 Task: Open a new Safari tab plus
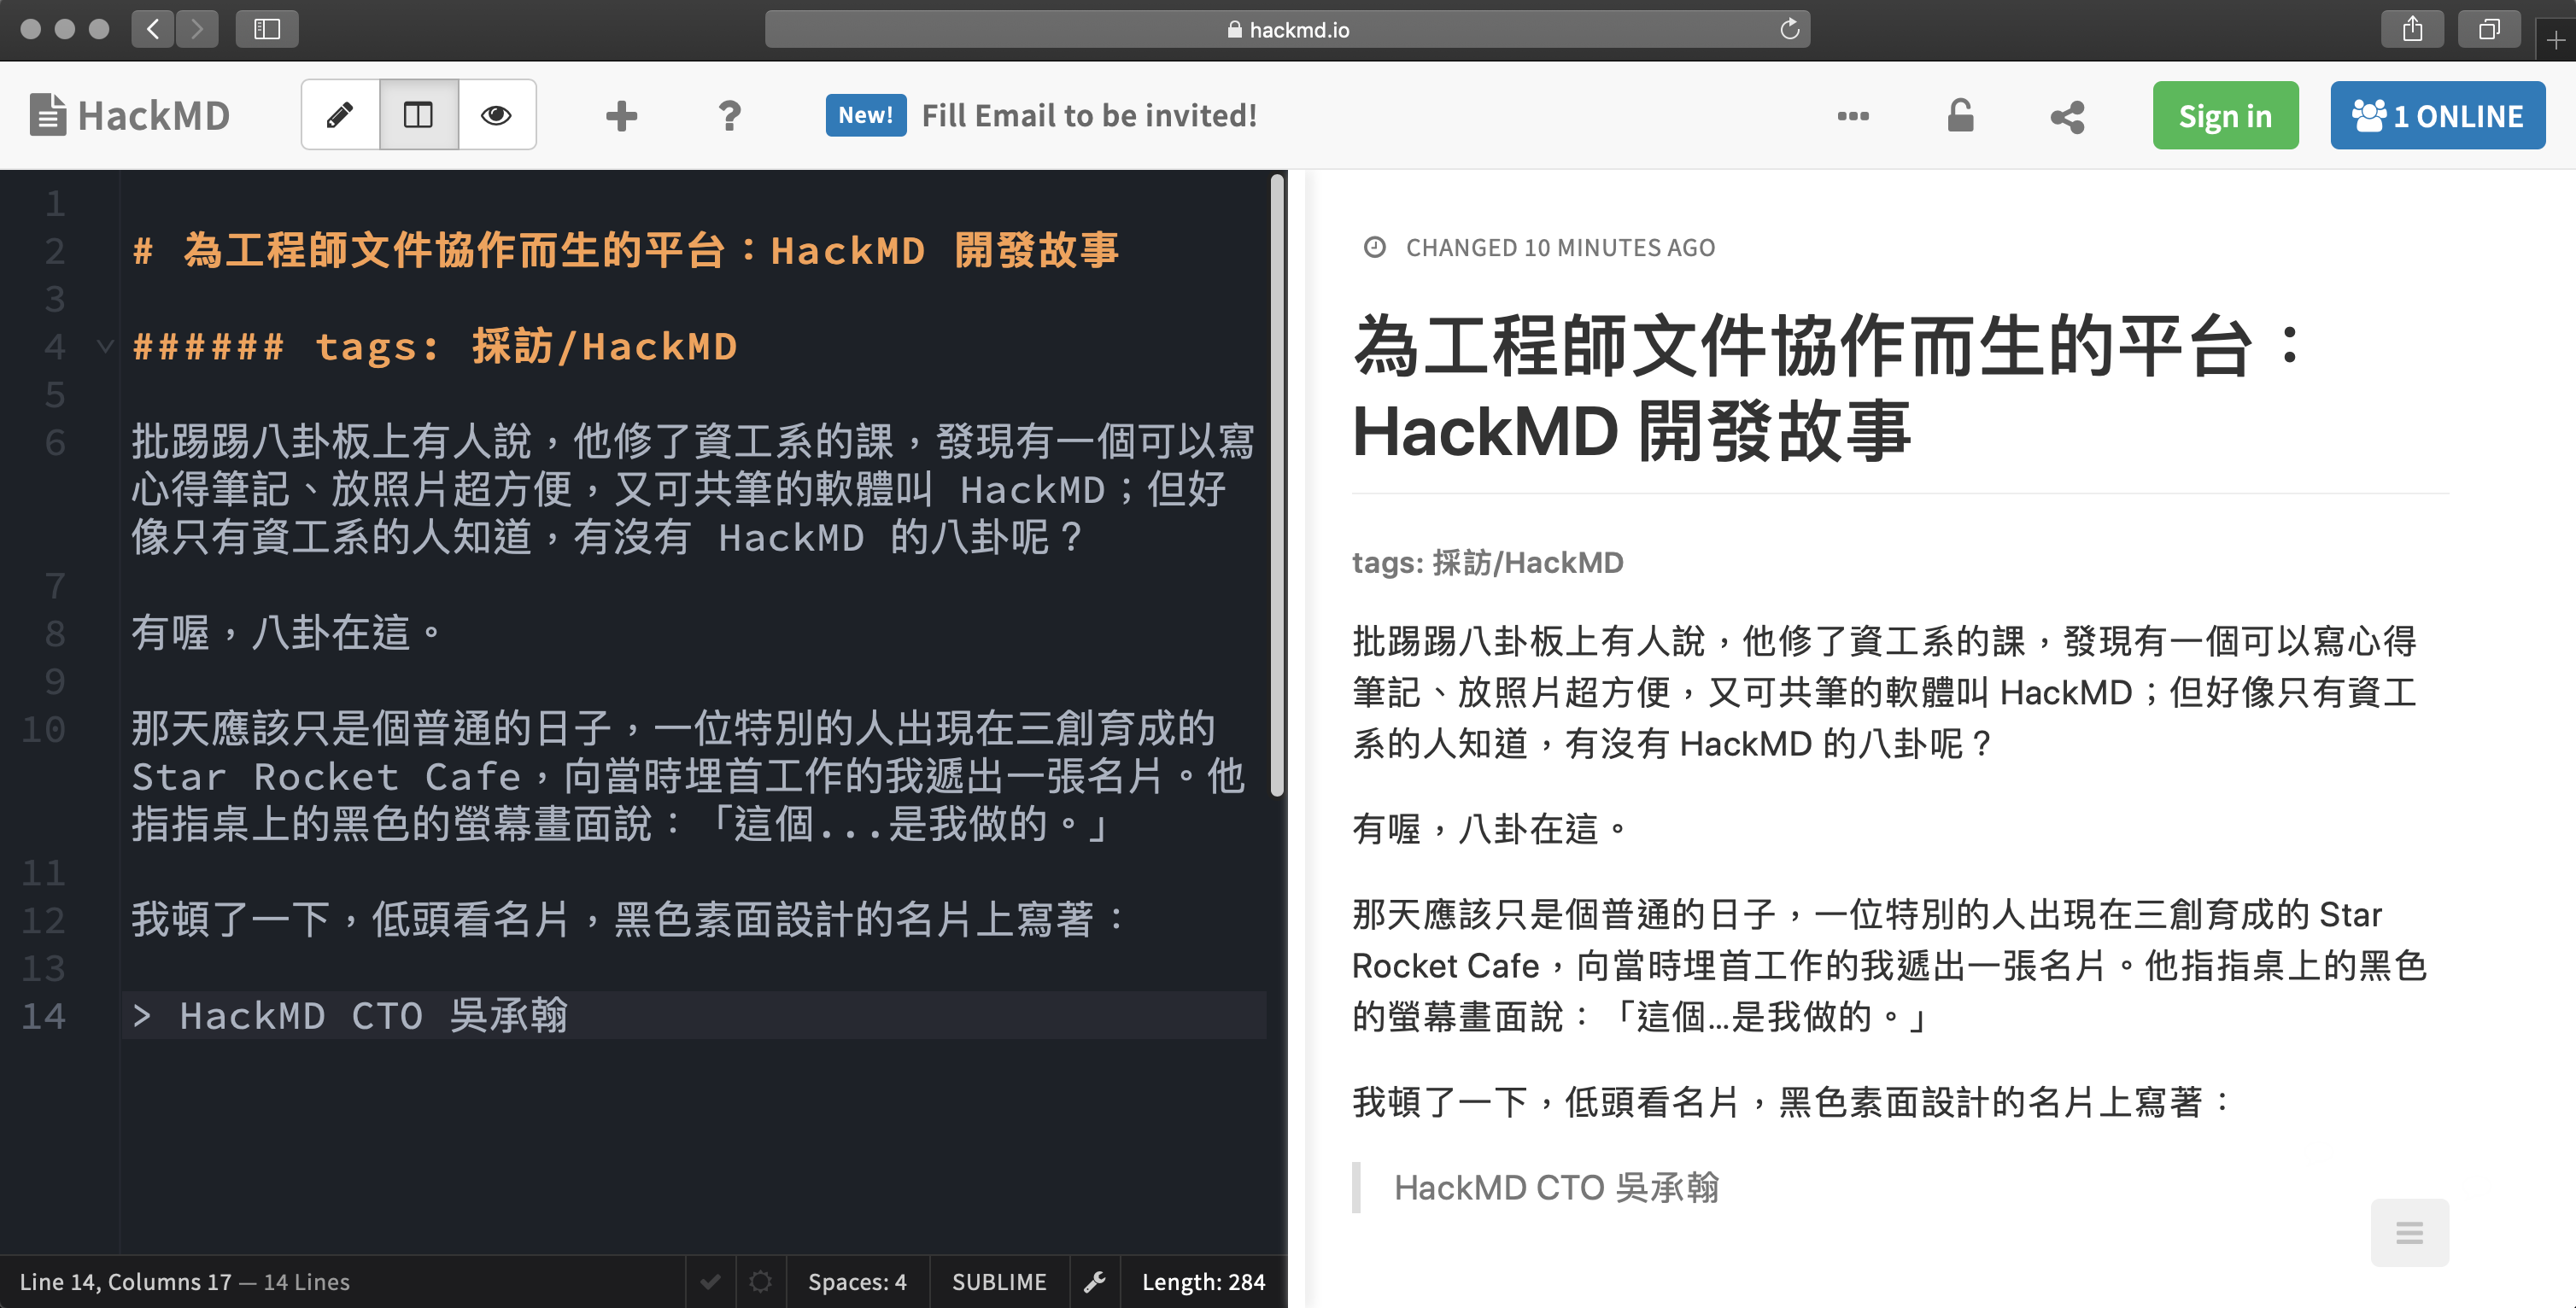tap(2556, 40)
